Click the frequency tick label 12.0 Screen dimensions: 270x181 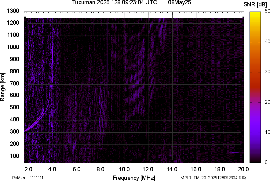[148, 169]
